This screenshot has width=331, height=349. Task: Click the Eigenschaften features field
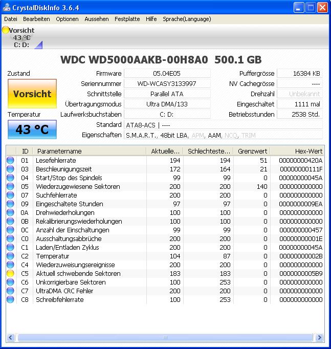click(x=223, y=135)
